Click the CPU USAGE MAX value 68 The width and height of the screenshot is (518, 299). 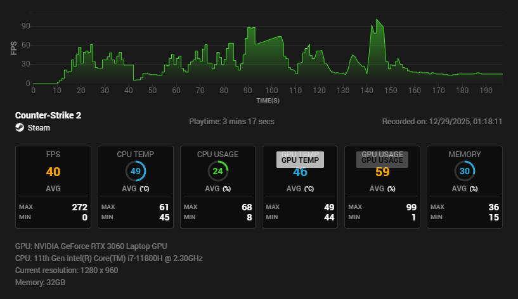pyautogui.click(x=247, y=207)
